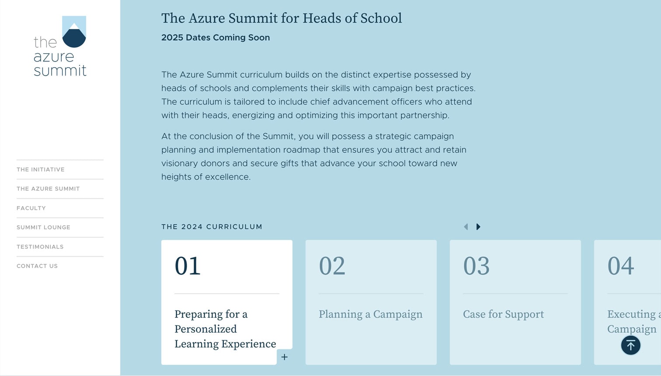Viewport: 661px width, 376px height.
Task: Expand card 01 using its plus icon
Action: point(285,357)
